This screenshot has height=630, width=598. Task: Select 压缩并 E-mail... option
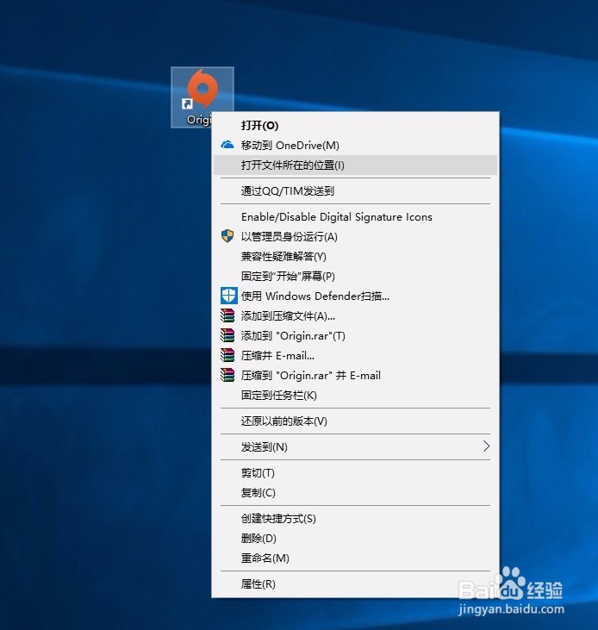tap(355, 356)
